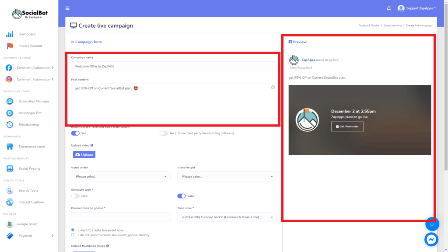Toggle the No third party software switch
This screenshot has height=252, width=448.
[164, 133]
